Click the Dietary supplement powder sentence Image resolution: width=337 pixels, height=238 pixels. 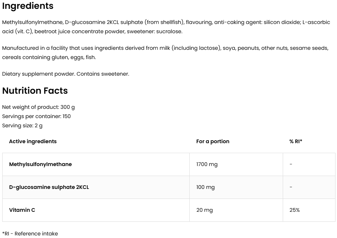[x=65, y=74]
